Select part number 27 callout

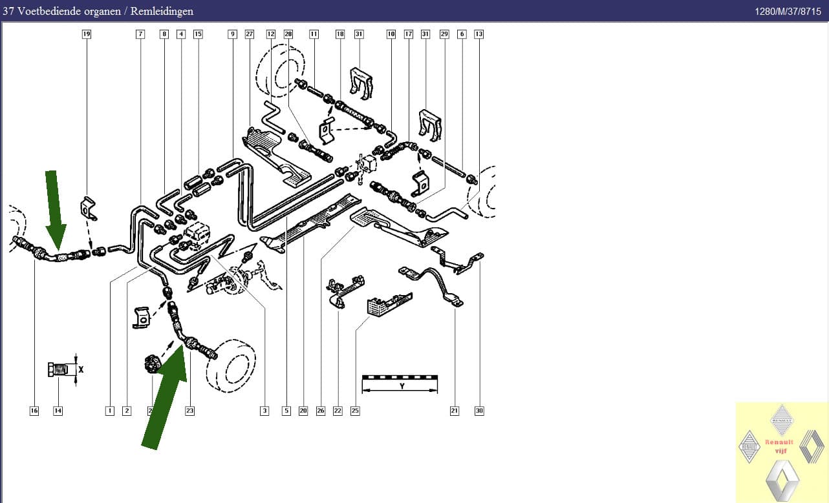250,34
